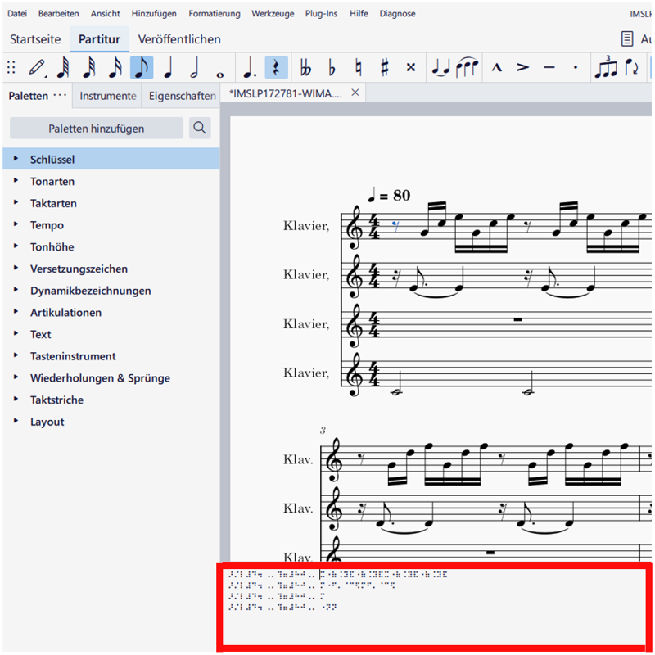Apply a double flat accidental
The height and width of the screenshot is (655, 655).
305,67
